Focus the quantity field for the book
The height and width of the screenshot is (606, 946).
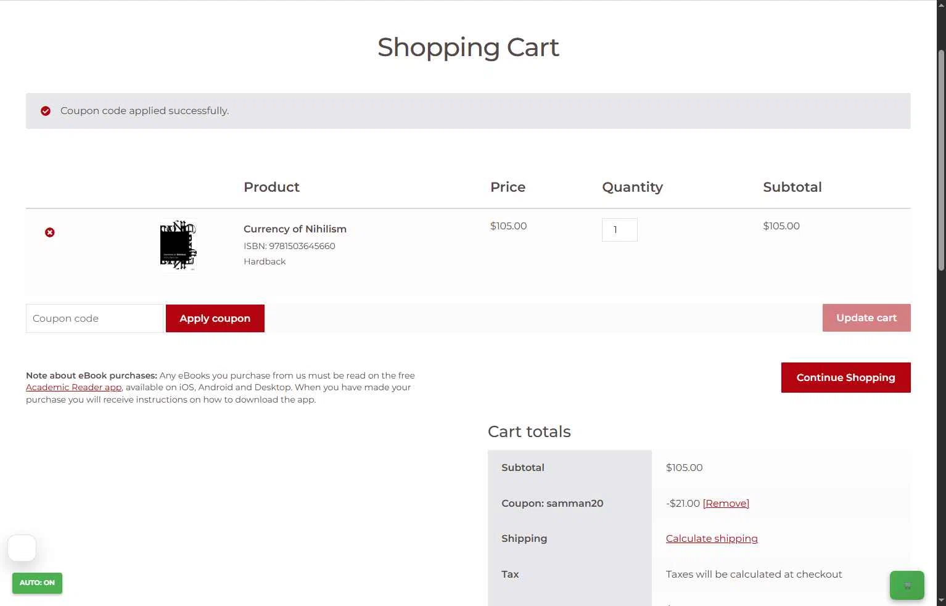pos(619,230)
